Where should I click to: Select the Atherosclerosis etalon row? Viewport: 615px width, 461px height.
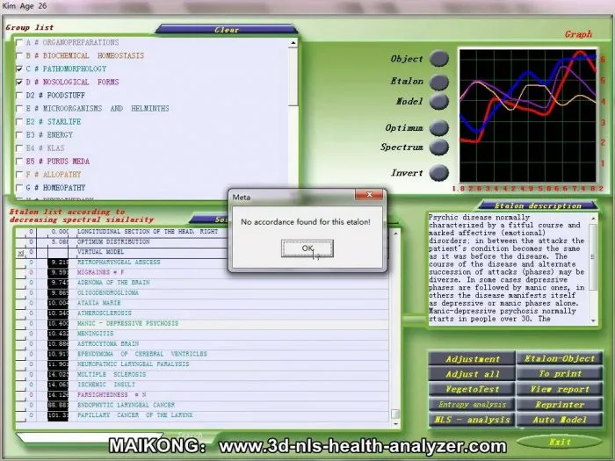[202, 313]
